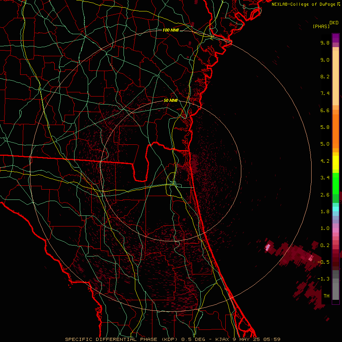Pick the yellow band on the color bar

(336, 163)
